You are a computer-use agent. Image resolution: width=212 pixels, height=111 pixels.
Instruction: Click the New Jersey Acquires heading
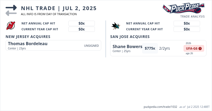coord(28,37)
